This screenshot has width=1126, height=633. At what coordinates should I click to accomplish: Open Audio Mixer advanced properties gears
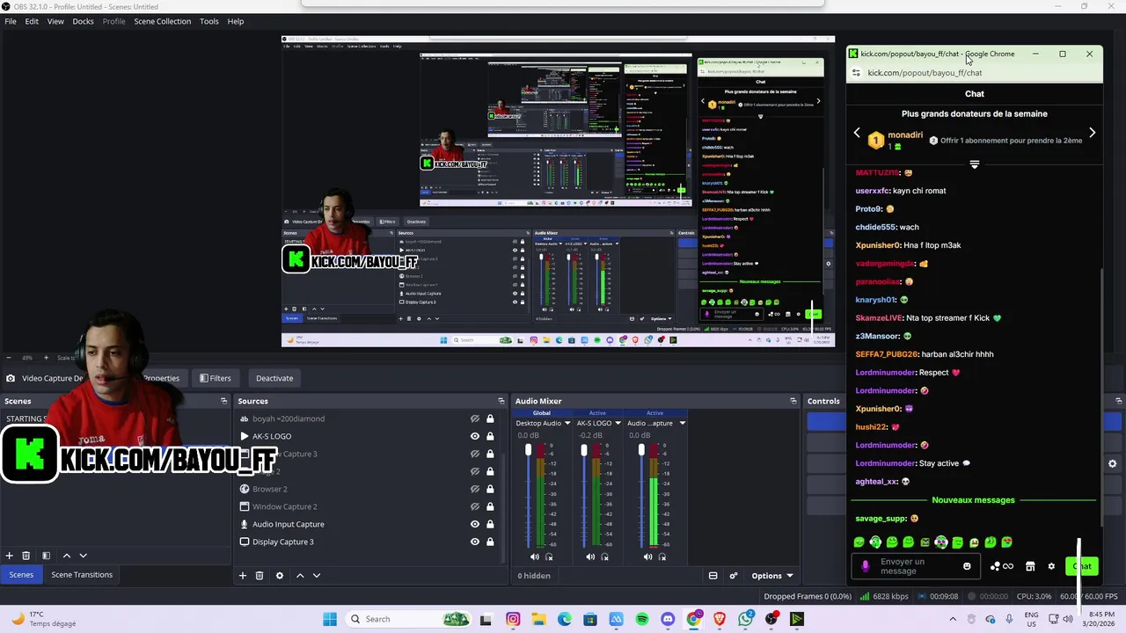(x=734, y=576)
